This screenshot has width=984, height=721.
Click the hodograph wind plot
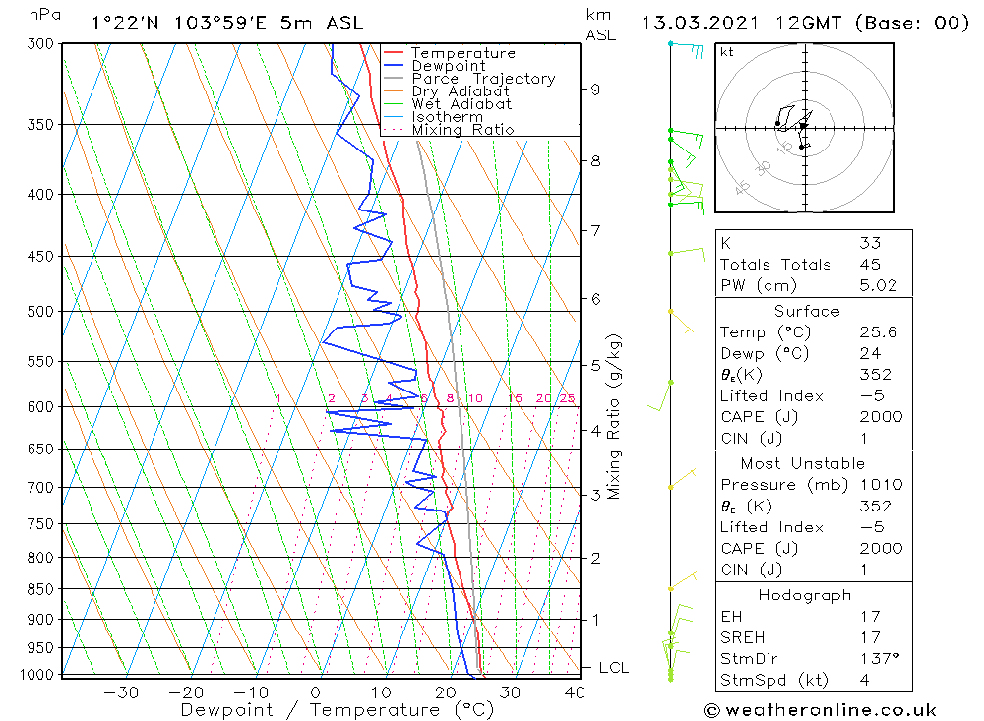pyautogui.click(x=805, y=128)
